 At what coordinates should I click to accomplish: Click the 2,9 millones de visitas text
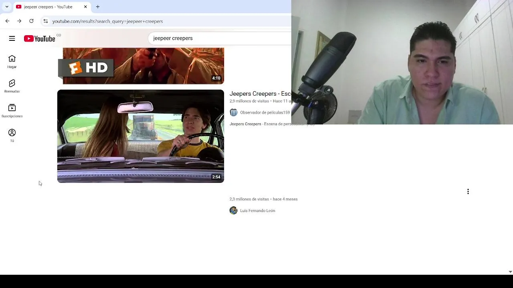(x=249, y=101)
